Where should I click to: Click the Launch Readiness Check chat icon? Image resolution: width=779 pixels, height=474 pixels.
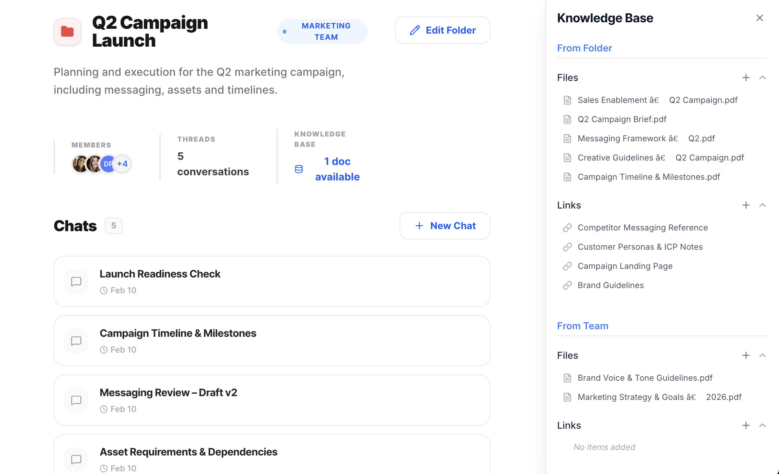76,282
